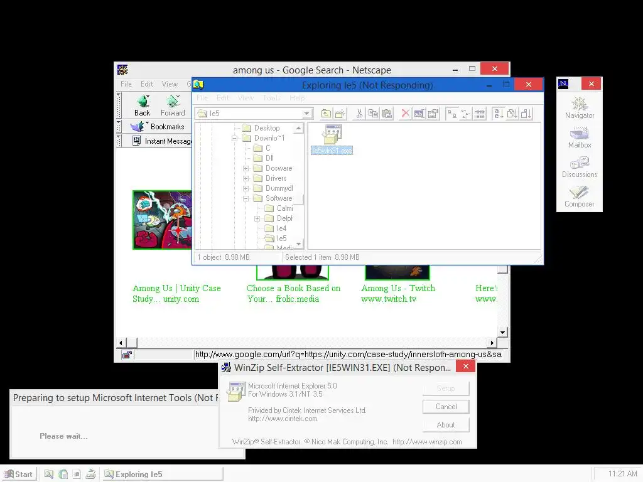Open the Ie5 folder path dropdown
The image size is (643, 482).
click(x=306, y=114)
